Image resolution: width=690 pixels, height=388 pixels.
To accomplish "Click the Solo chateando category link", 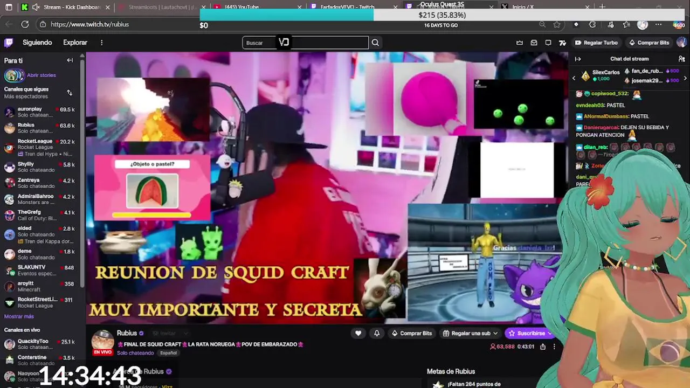I will [135, 353].
